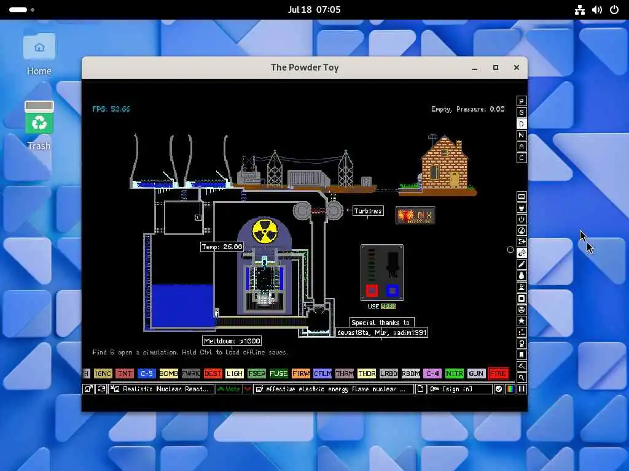Open the simulation browser icon
Image resolution: width=629 pixels, height=471 pixels.
88,389
